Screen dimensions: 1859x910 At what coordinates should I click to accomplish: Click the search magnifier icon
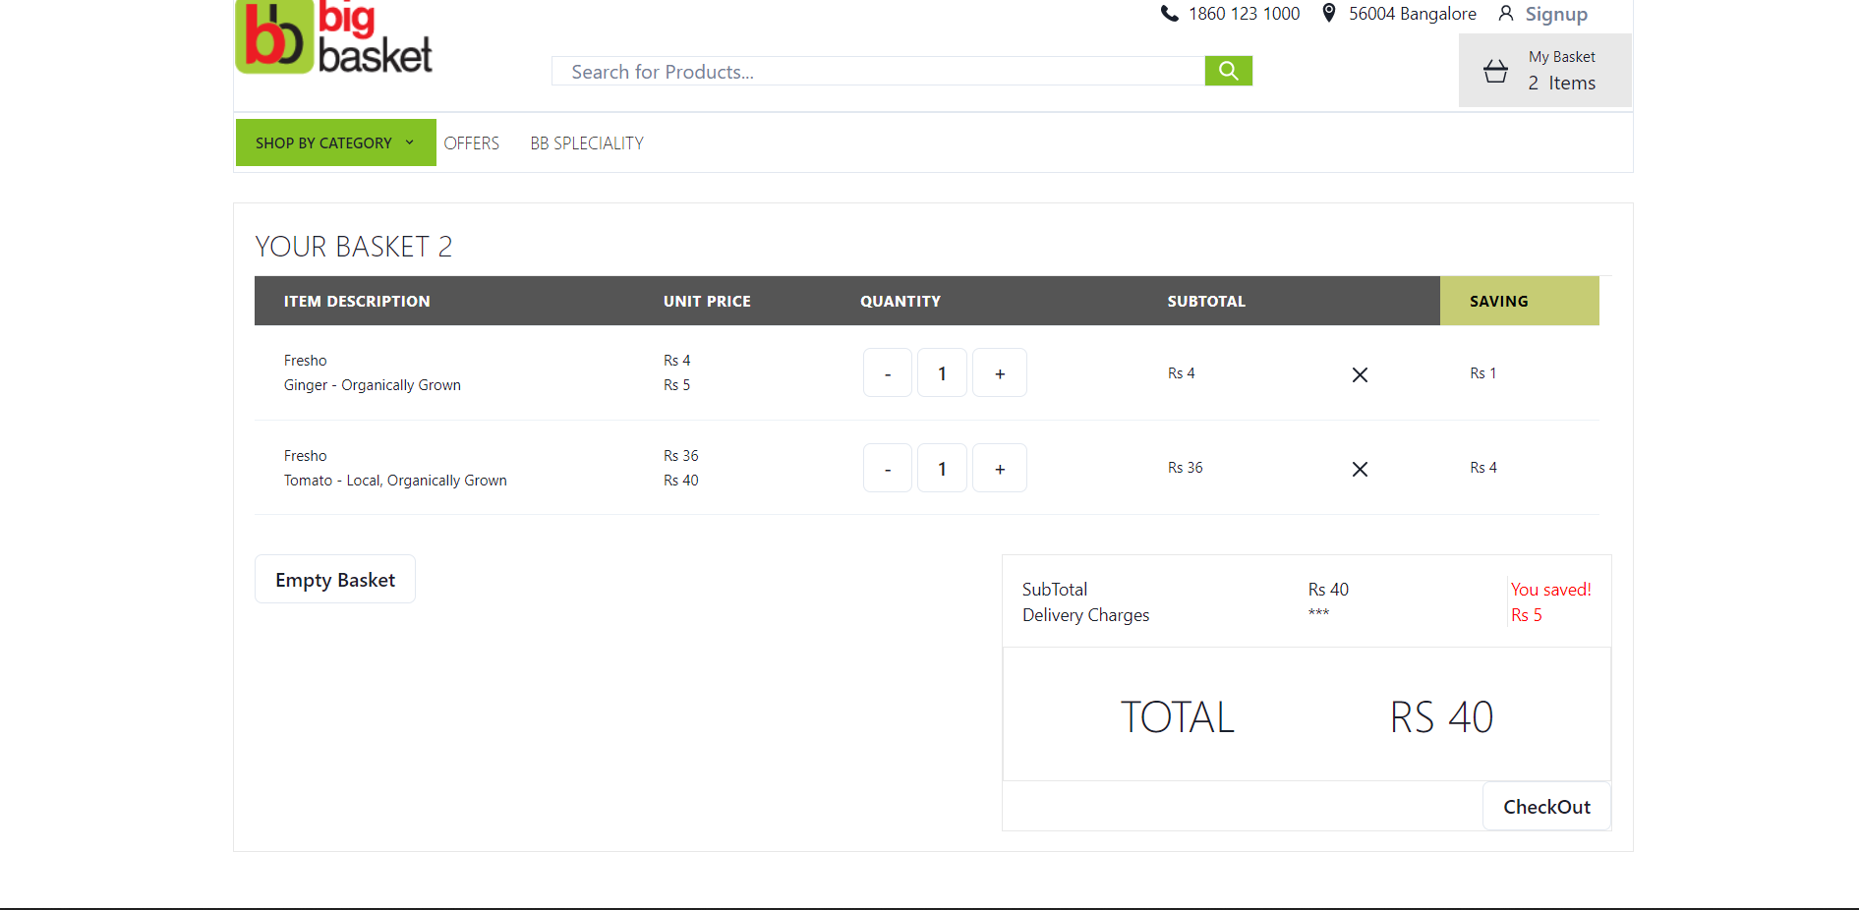point(1228,71)
